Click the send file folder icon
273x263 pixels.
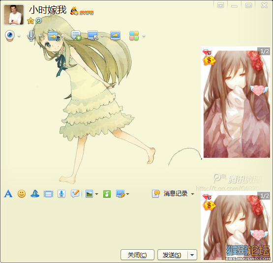[53, 36]
